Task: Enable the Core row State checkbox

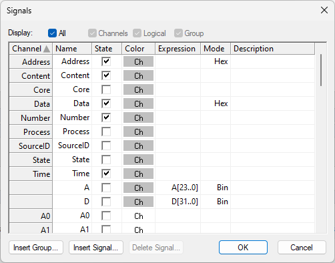Action: click(x=106, y=89)
